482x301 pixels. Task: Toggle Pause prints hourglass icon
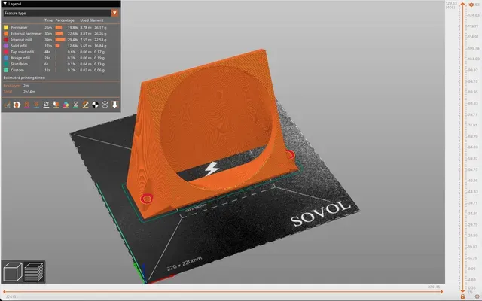click(x=75, y=105)
